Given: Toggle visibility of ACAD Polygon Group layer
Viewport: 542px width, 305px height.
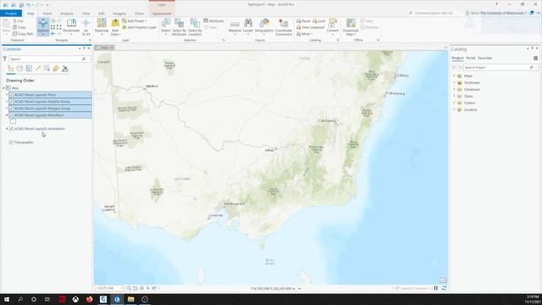Looking at the screenshot, I should click(11, 108).
